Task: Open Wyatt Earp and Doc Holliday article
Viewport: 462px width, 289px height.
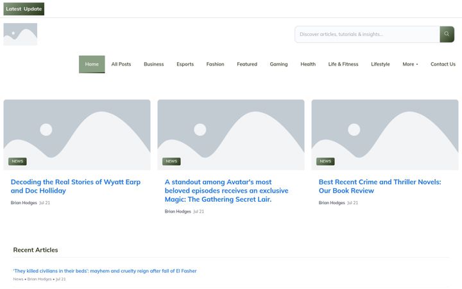Action: coord(76,186)
